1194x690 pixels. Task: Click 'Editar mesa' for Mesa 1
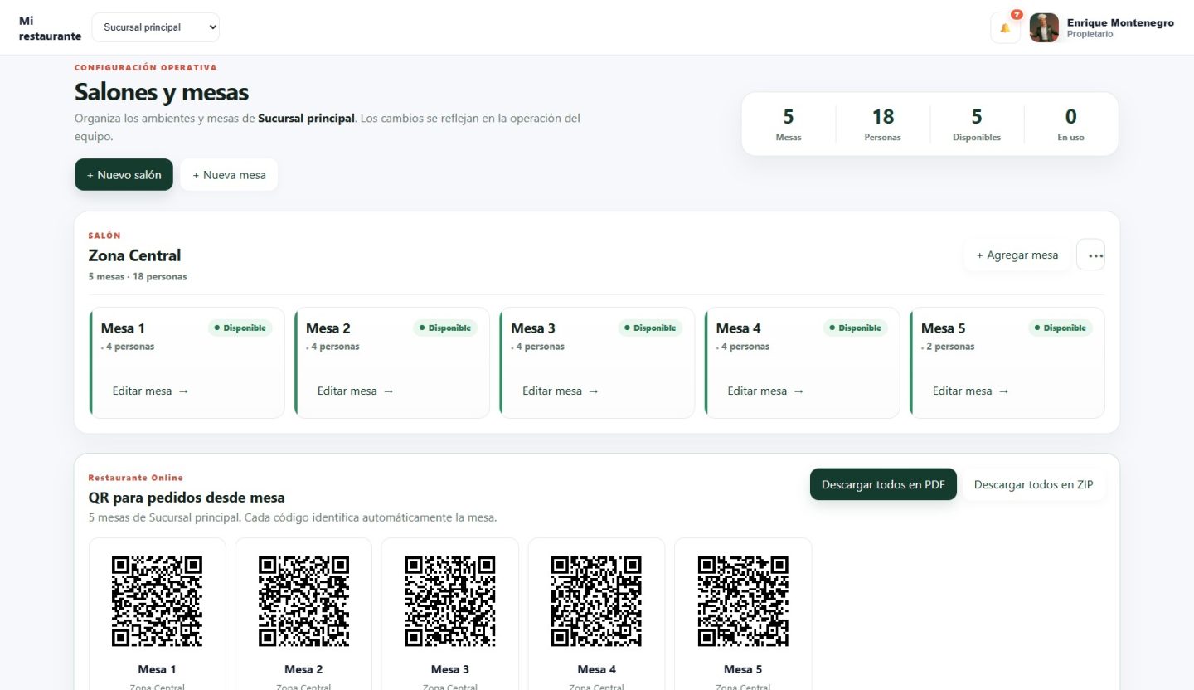pos(150,391)
